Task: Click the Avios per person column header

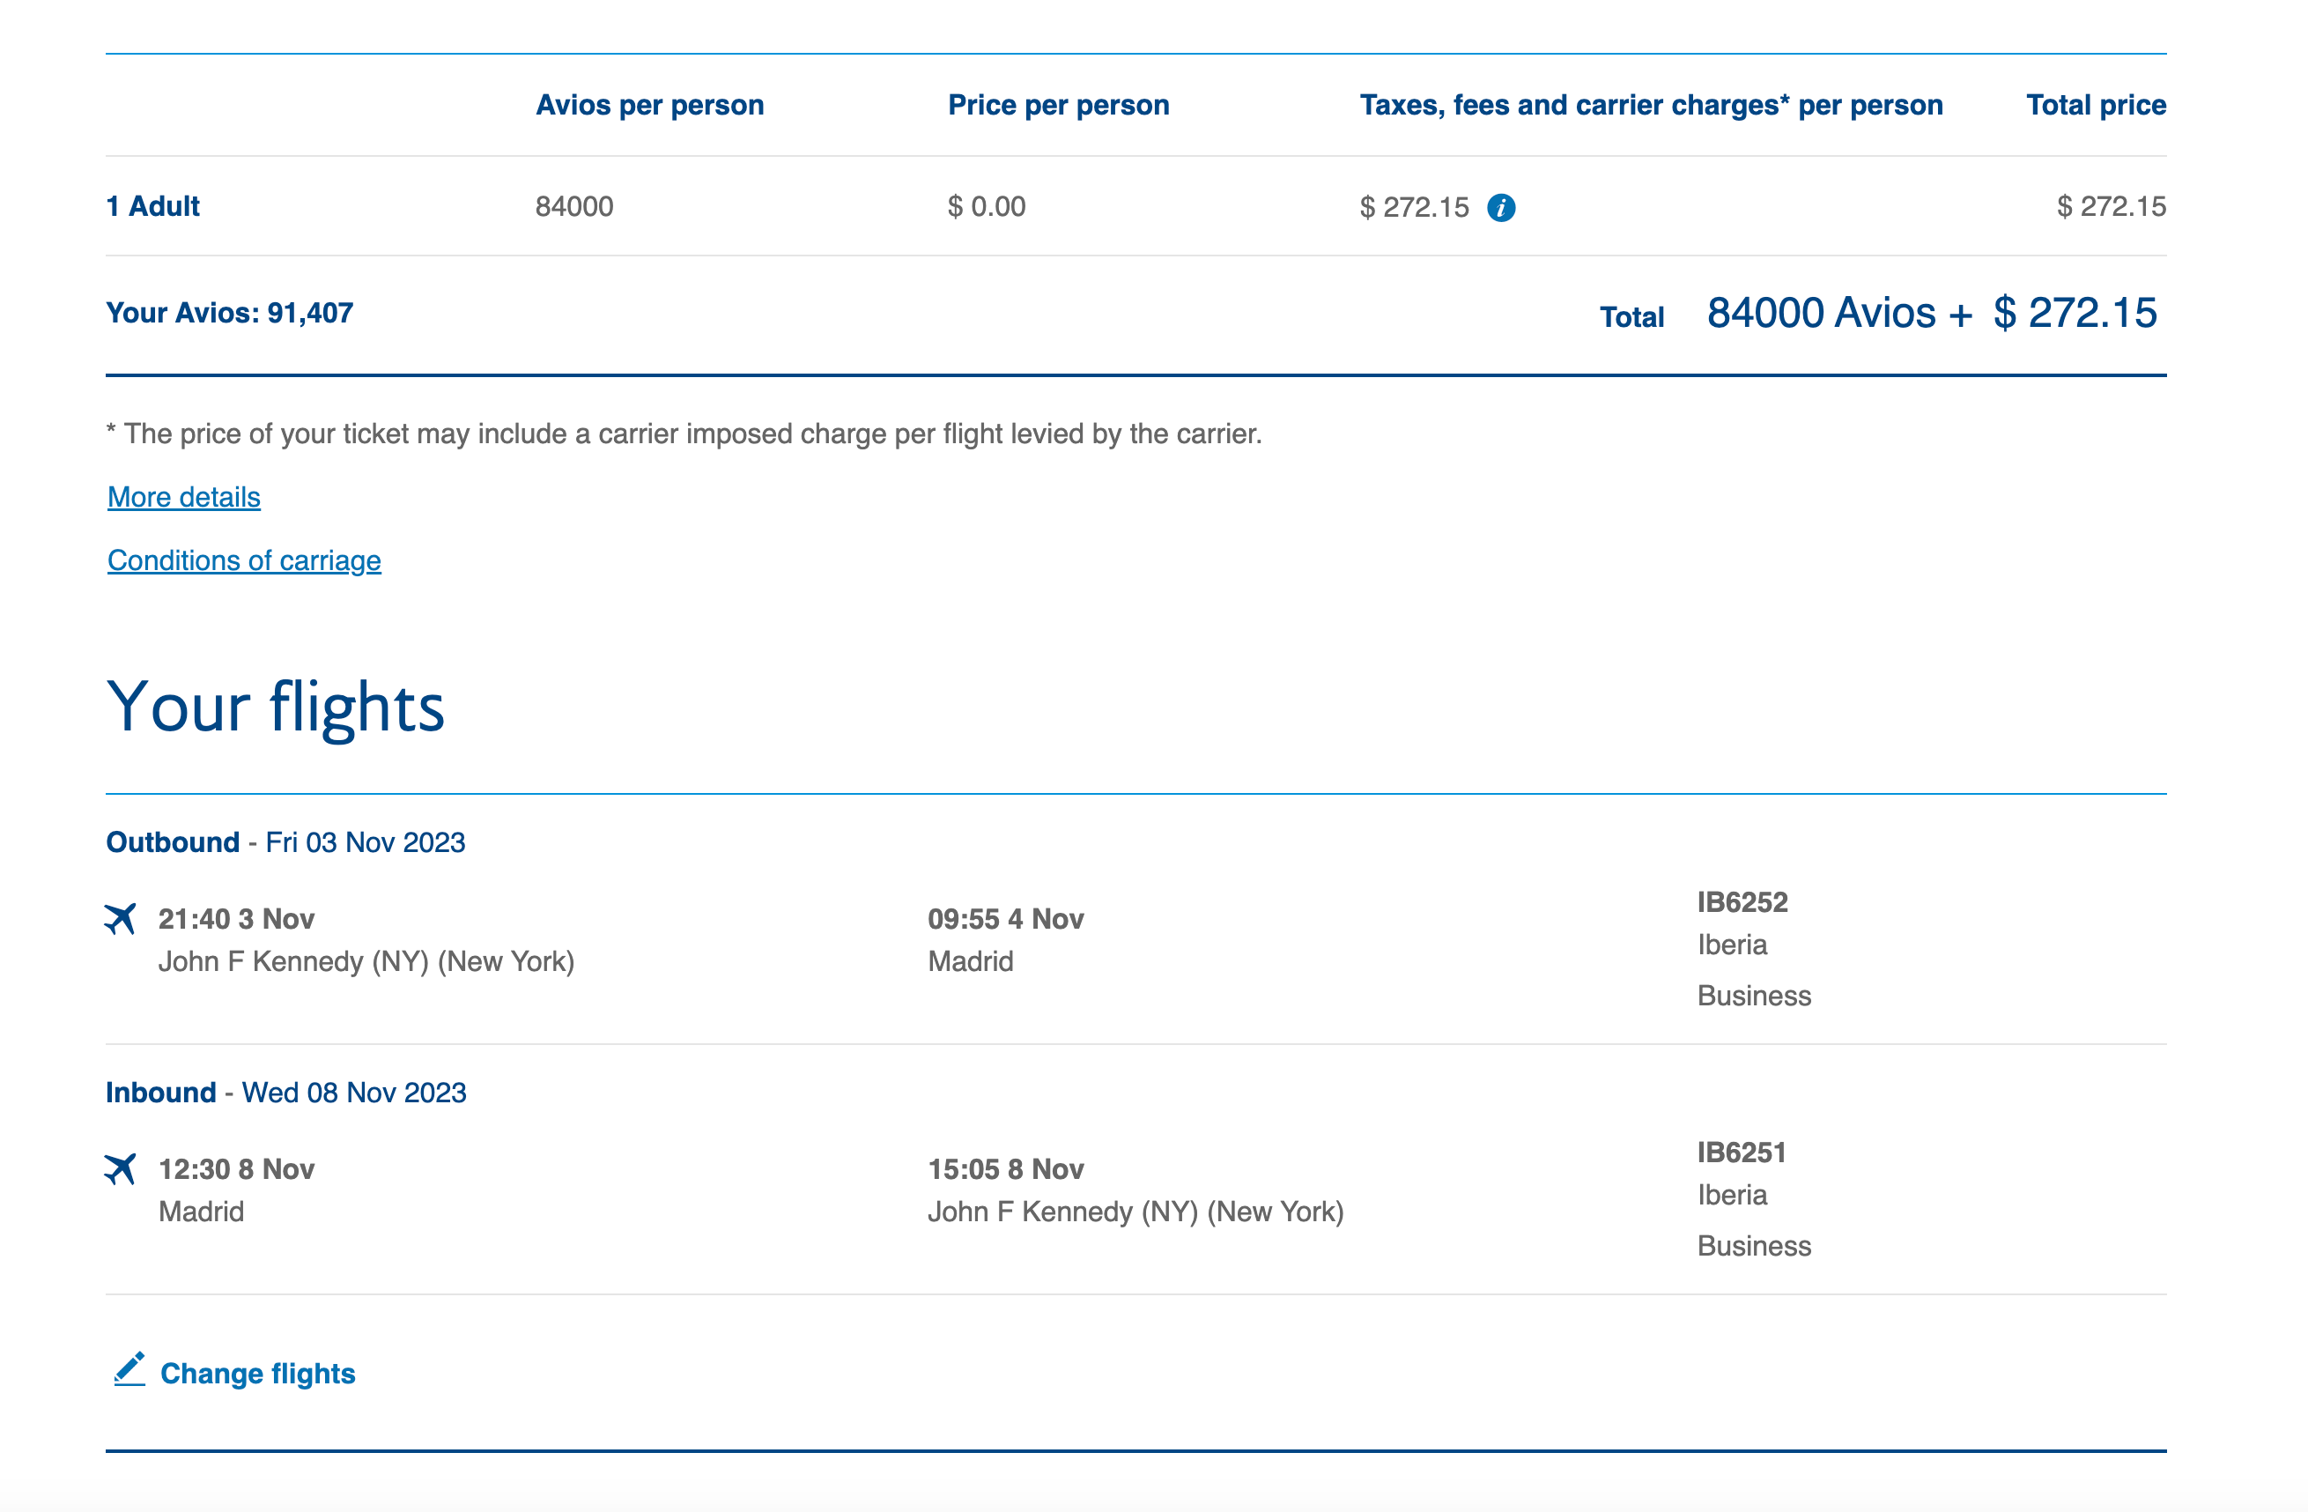Action: pyautogui.click(x=648, y=105)
